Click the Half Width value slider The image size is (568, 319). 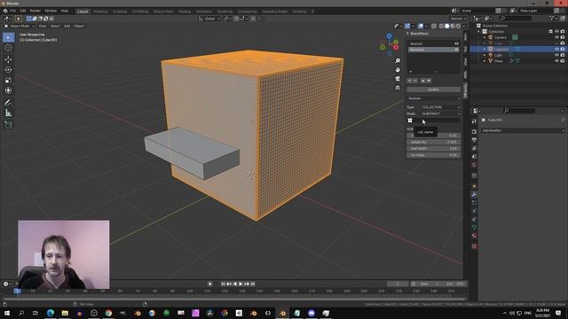pyautogui.click(x=434, y=149)
